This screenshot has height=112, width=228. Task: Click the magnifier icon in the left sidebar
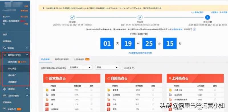click(x=5, y=48)
